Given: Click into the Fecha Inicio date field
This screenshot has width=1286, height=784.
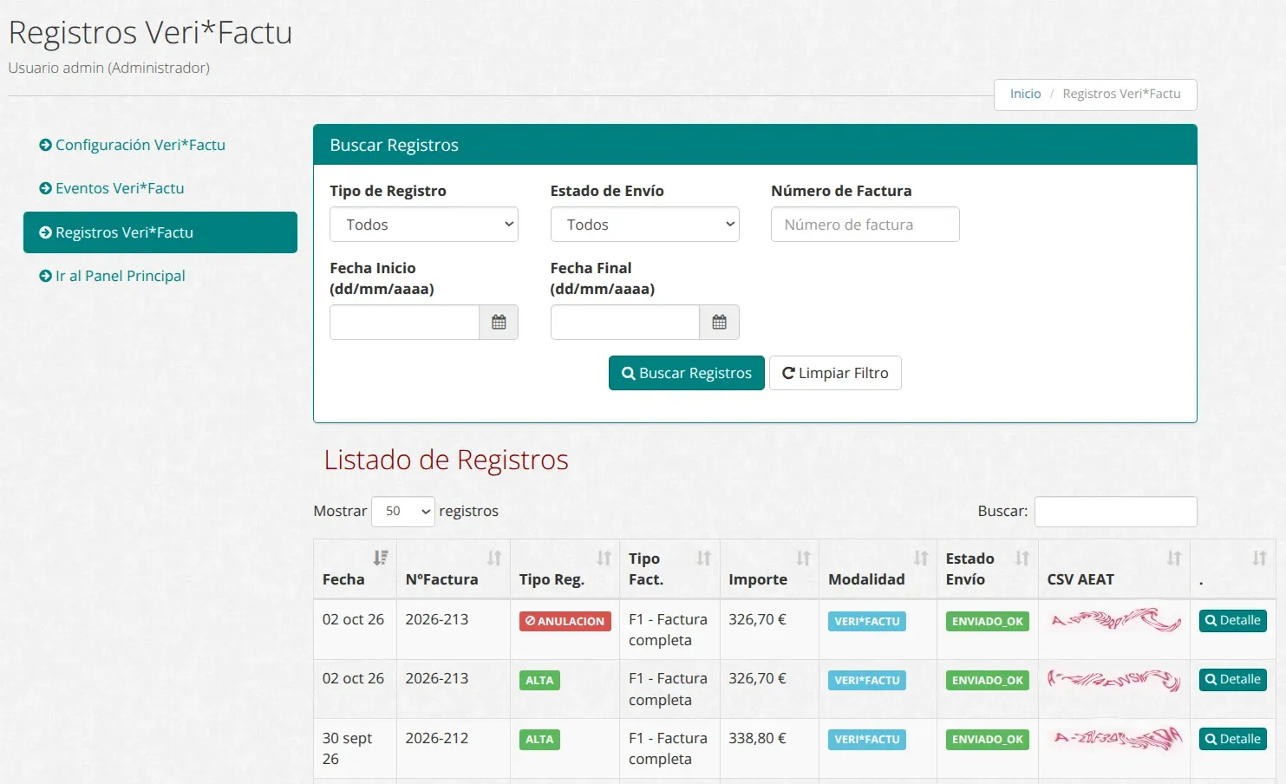Looking at the screenshot, I should tap(404, 322).
